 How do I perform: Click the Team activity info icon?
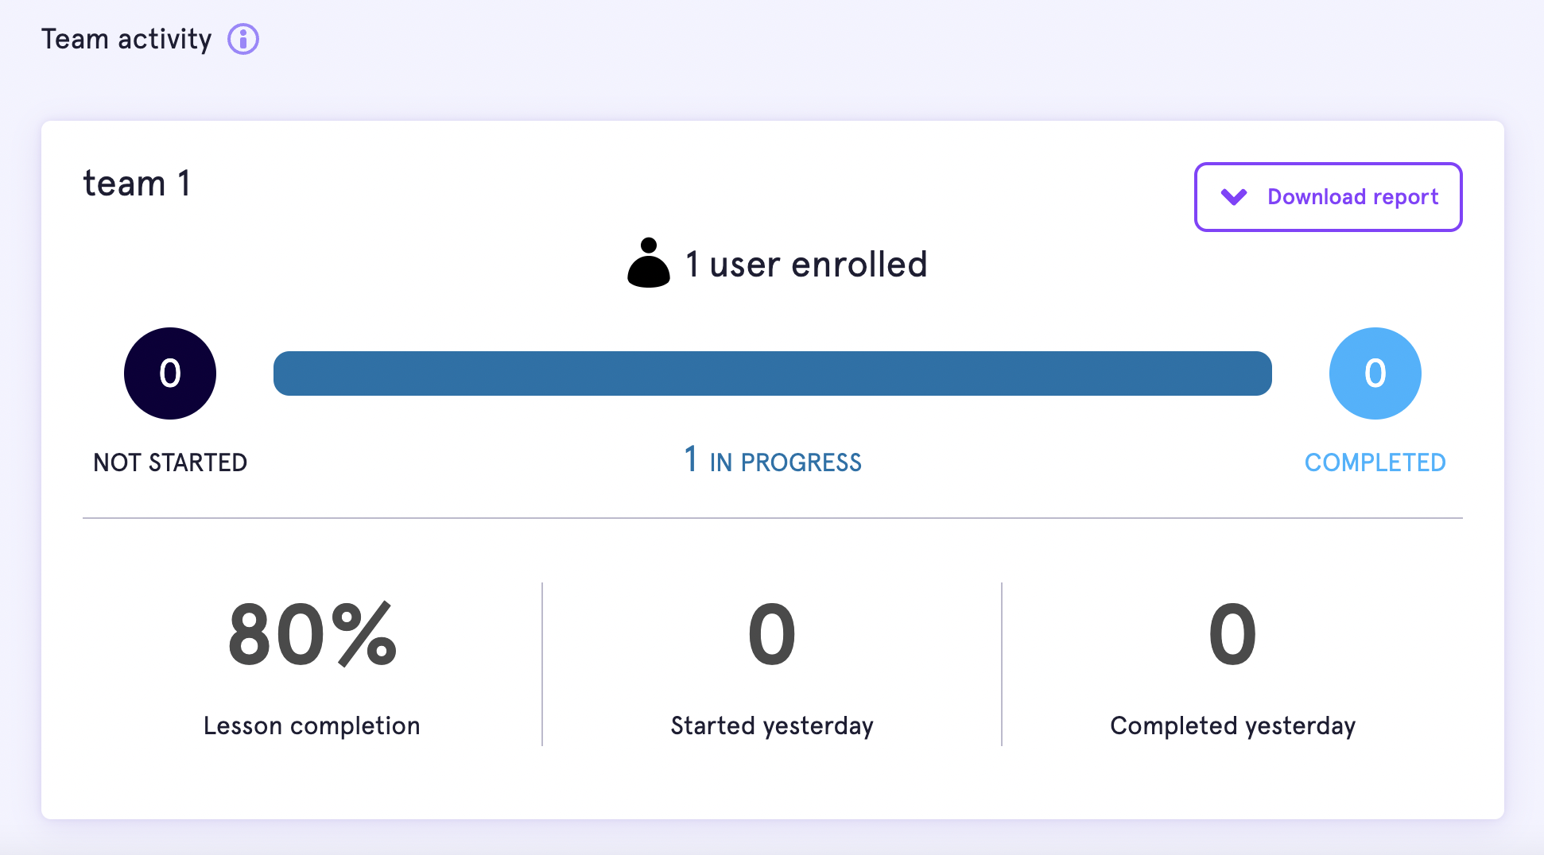point(243,39)
